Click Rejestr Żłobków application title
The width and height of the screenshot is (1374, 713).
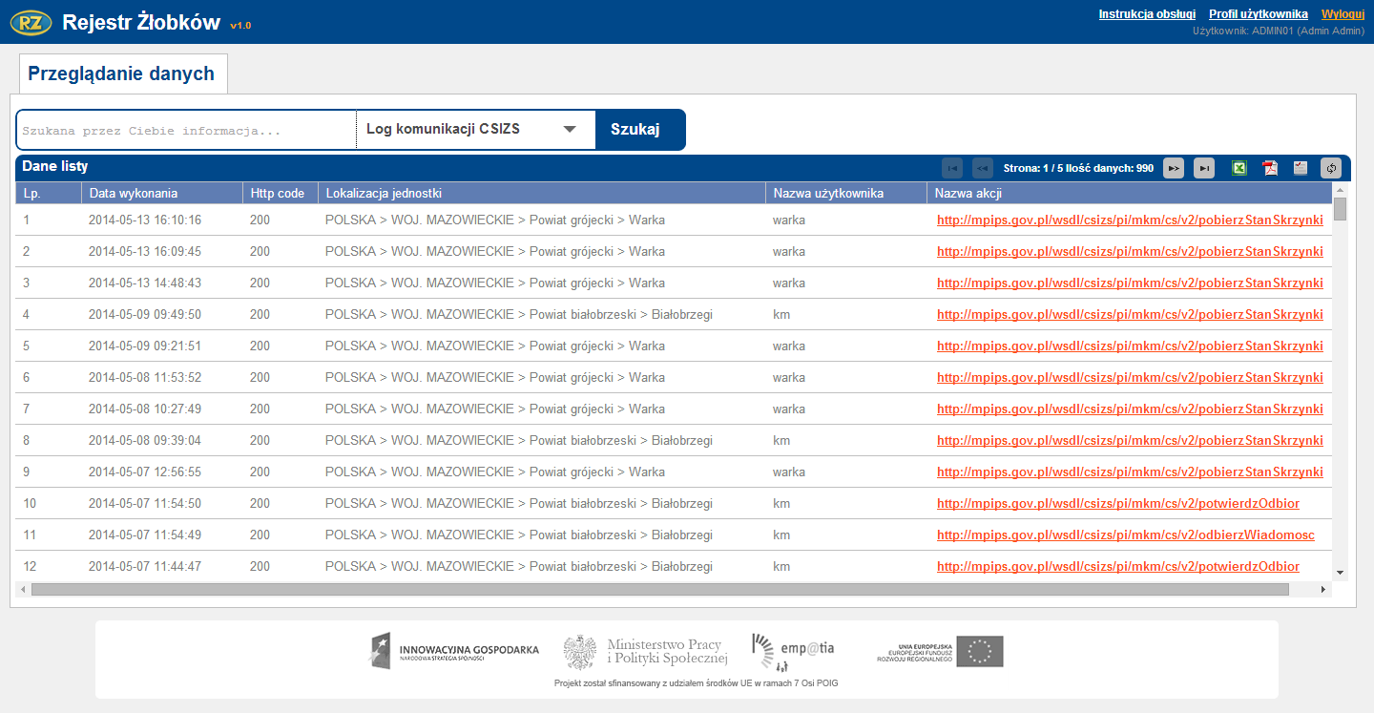(141, 23)
